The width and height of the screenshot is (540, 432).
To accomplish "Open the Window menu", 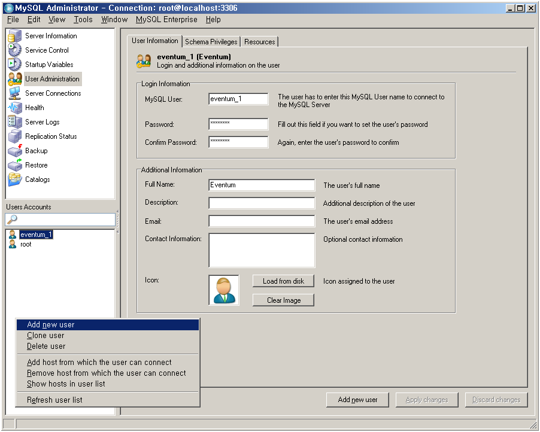I will tap(114, 20).
